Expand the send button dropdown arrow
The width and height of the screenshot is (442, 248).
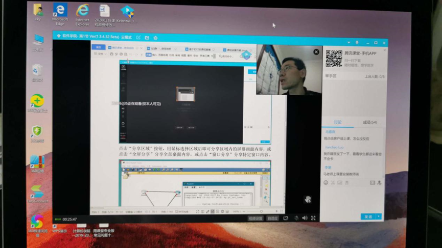(x=379, y=216)
